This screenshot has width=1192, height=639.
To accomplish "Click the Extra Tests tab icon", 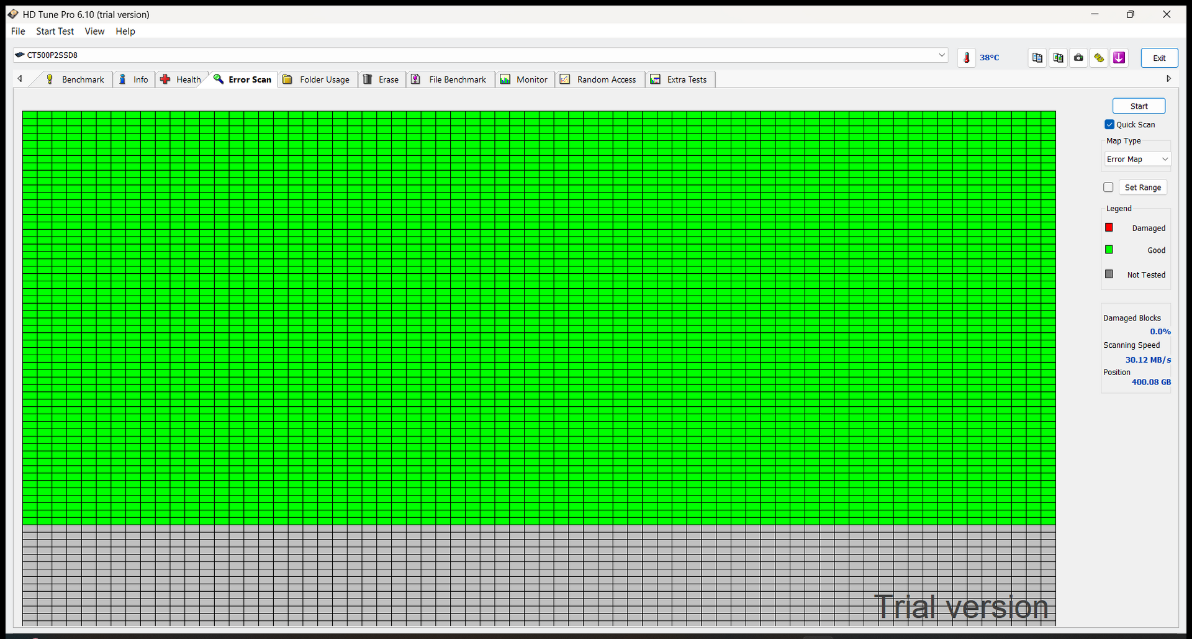I will click(x=655, y=79).
